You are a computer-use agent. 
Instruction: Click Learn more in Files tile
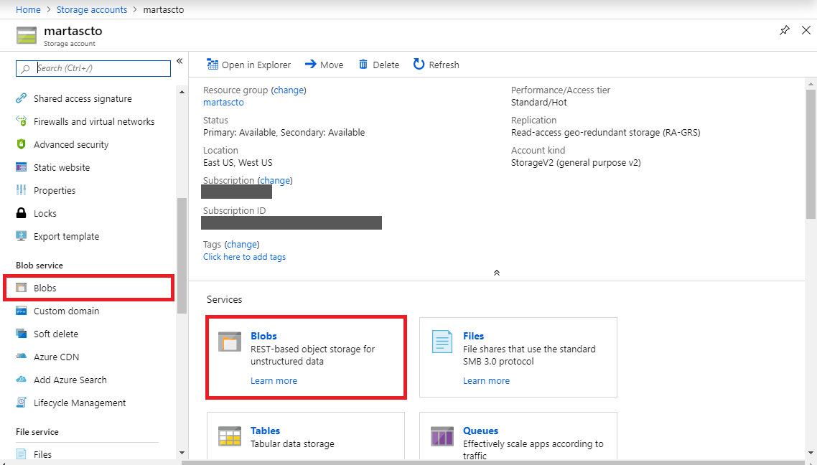pos(486,380)
